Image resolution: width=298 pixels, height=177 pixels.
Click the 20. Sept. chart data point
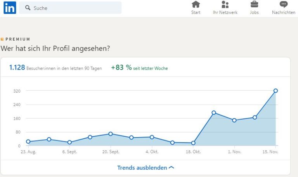[x=111, y=134]
